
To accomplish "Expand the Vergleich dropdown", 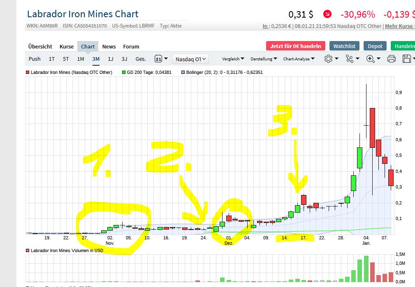I will [x=233, y=59].
